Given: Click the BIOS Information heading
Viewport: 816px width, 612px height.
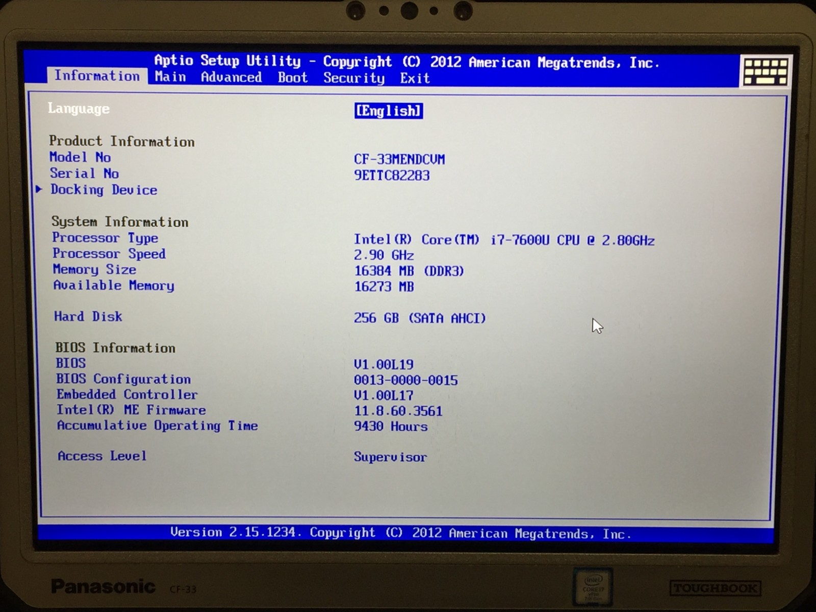Looking at the screenshot, I should click(x=115, y=348).
